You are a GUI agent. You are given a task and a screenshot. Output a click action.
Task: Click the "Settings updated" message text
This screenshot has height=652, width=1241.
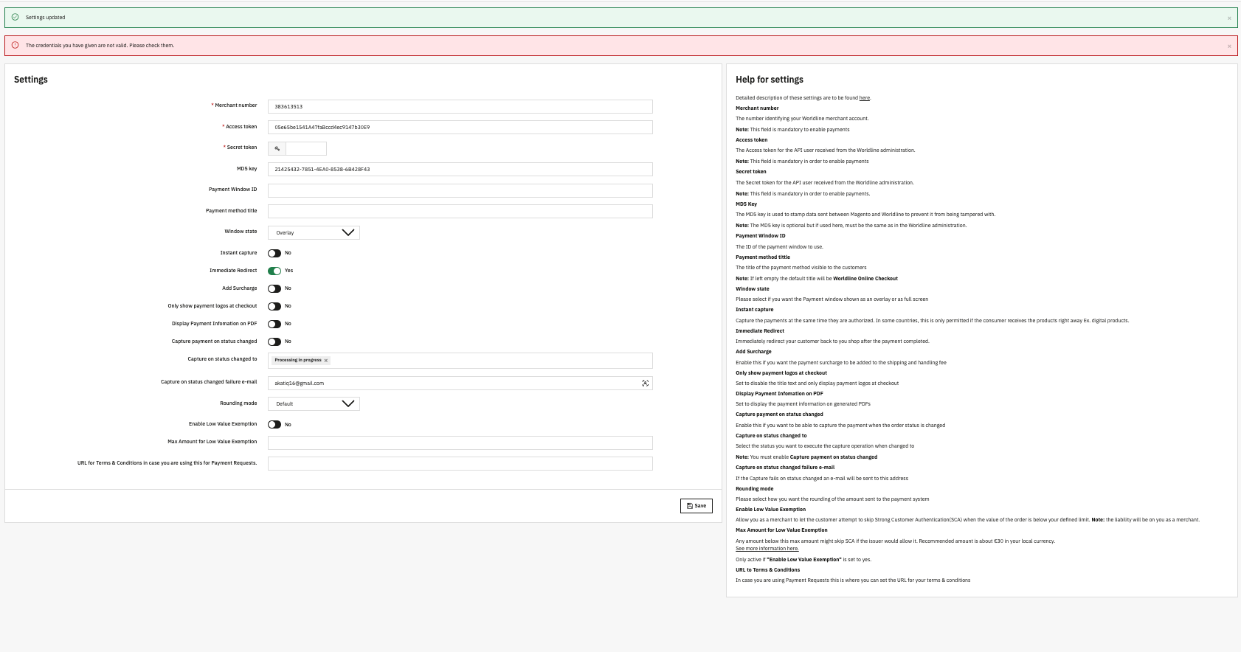pyautogui.click(x=45, y=18)
